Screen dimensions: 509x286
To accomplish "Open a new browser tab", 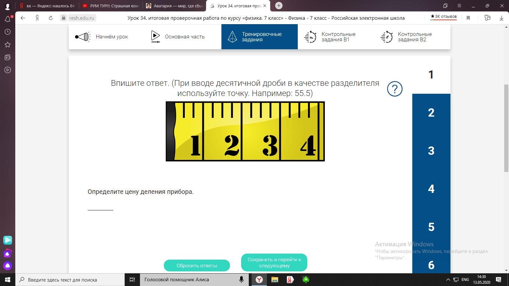I will click(279, 6).
